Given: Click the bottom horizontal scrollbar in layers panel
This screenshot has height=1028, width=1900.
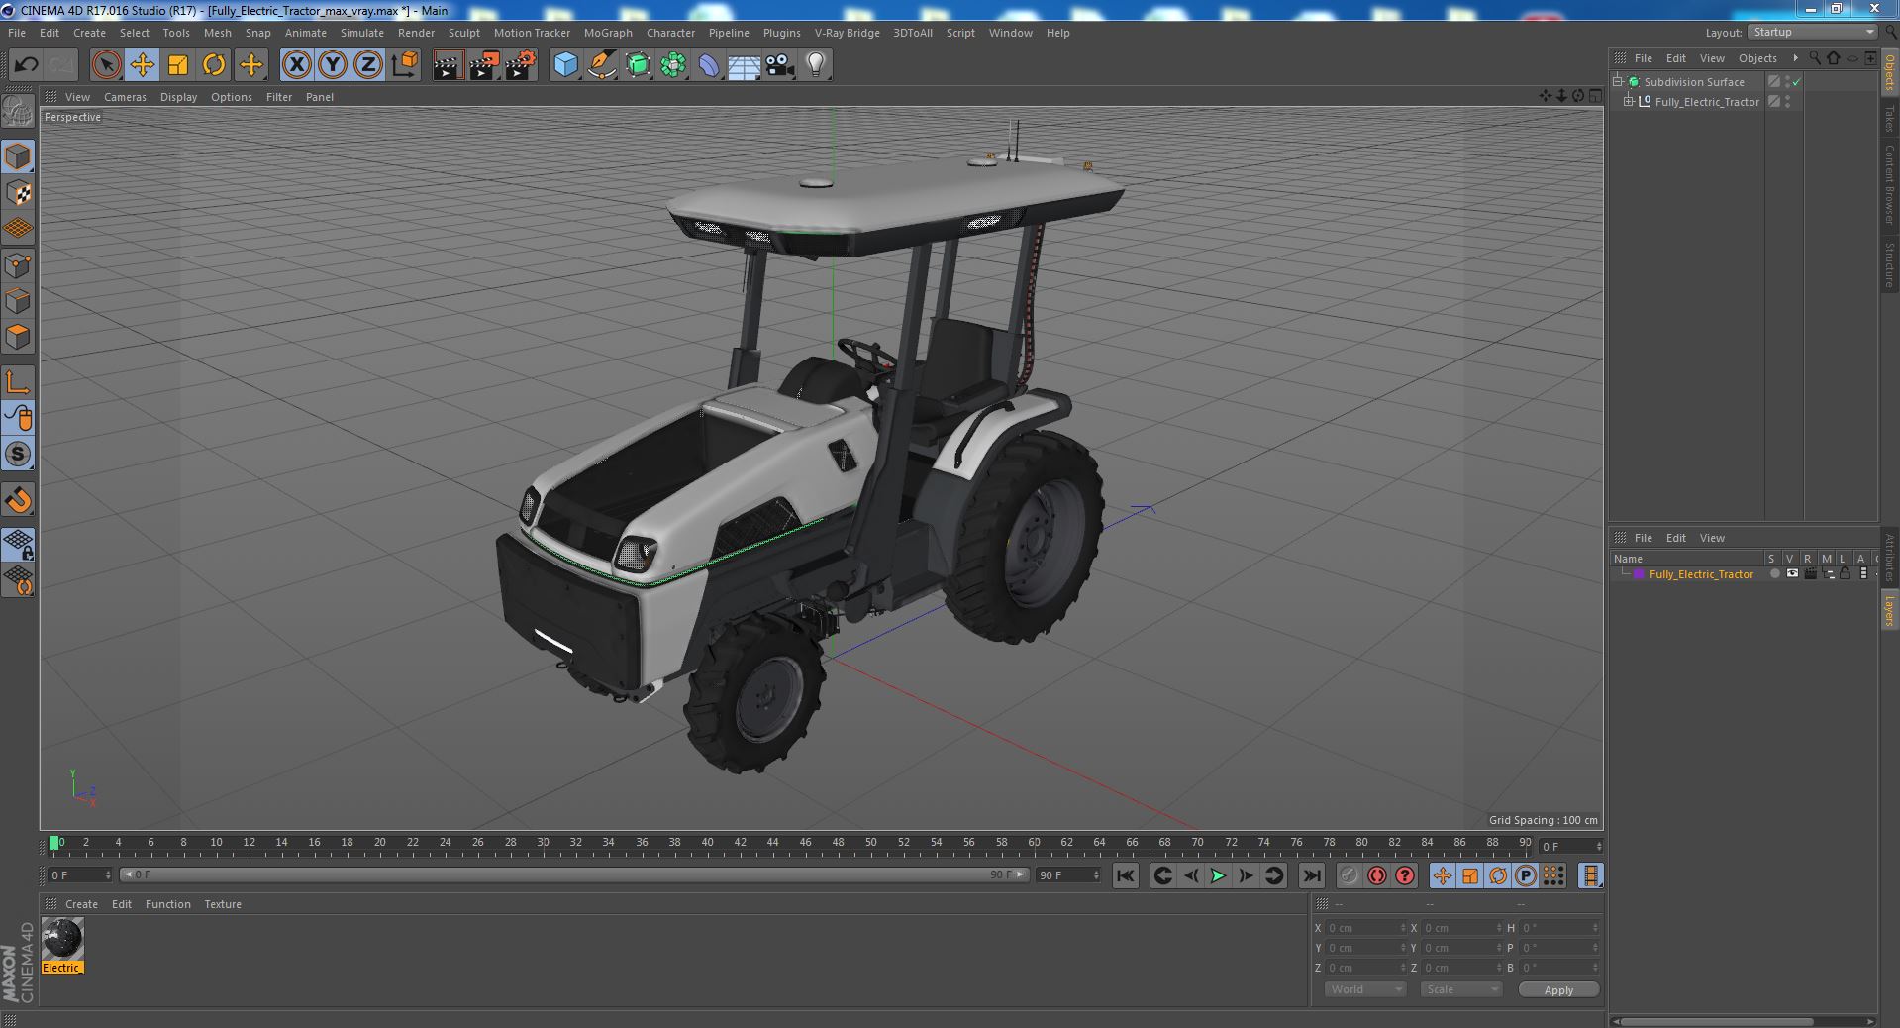Looking at the screenshot, I should click(x=1718, y=1021).
